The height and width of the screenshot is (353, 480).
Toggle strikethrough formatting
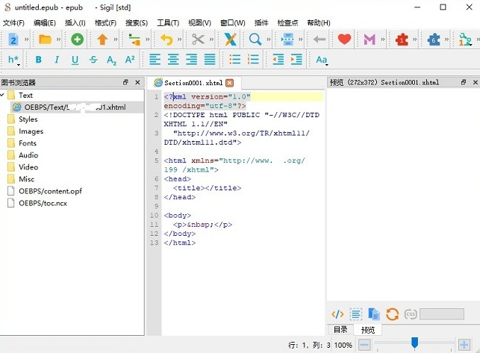point(93,60)
